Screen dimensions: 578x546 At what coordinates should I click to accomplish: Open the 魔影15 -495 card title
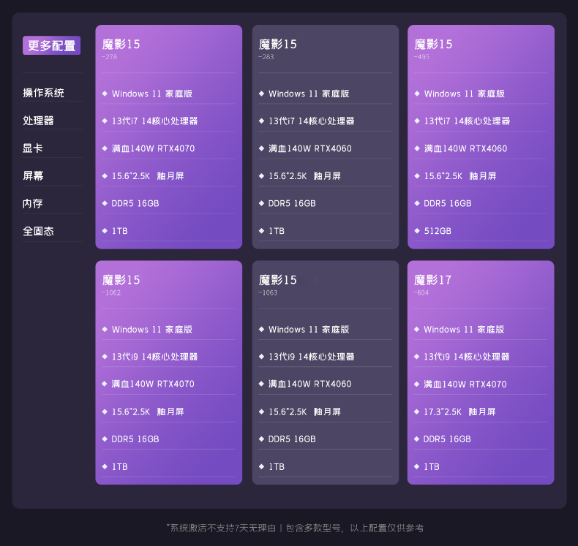433,44
